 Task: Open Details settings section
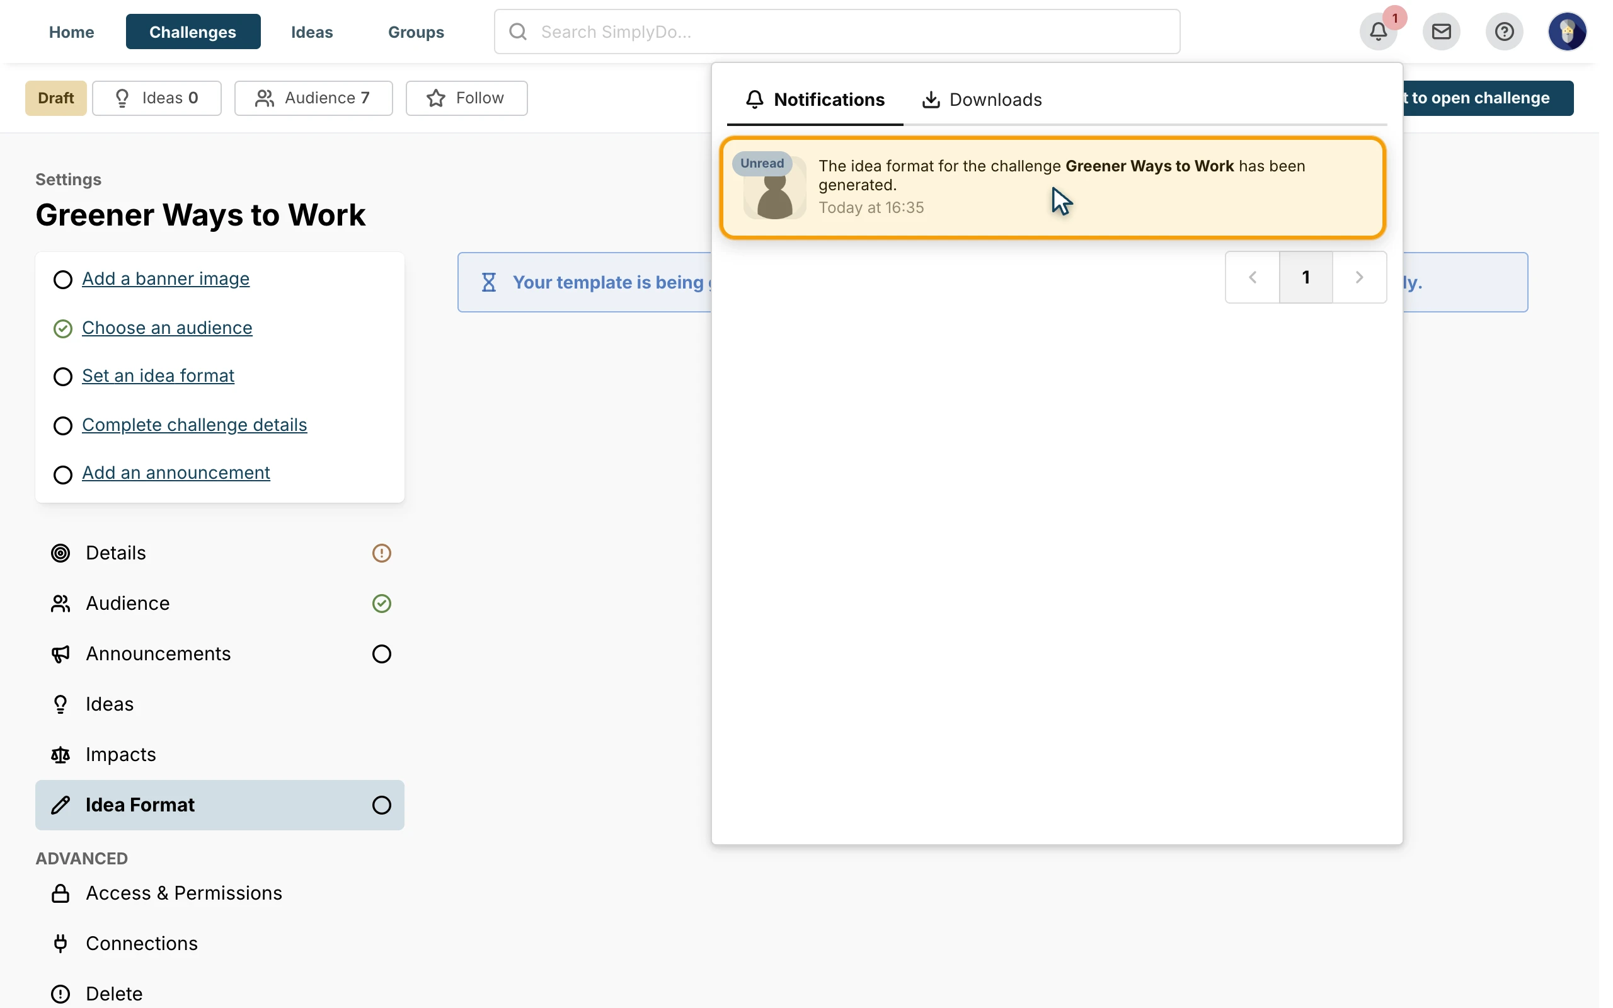click(x=220, y=553)
